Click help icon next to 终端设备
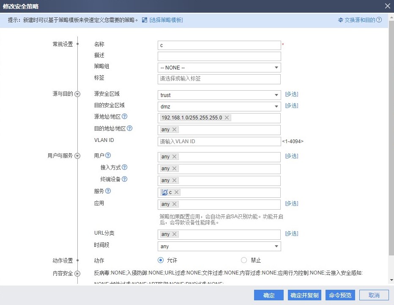Viewport: 394px width, 305px height. (x=125, y=179)
